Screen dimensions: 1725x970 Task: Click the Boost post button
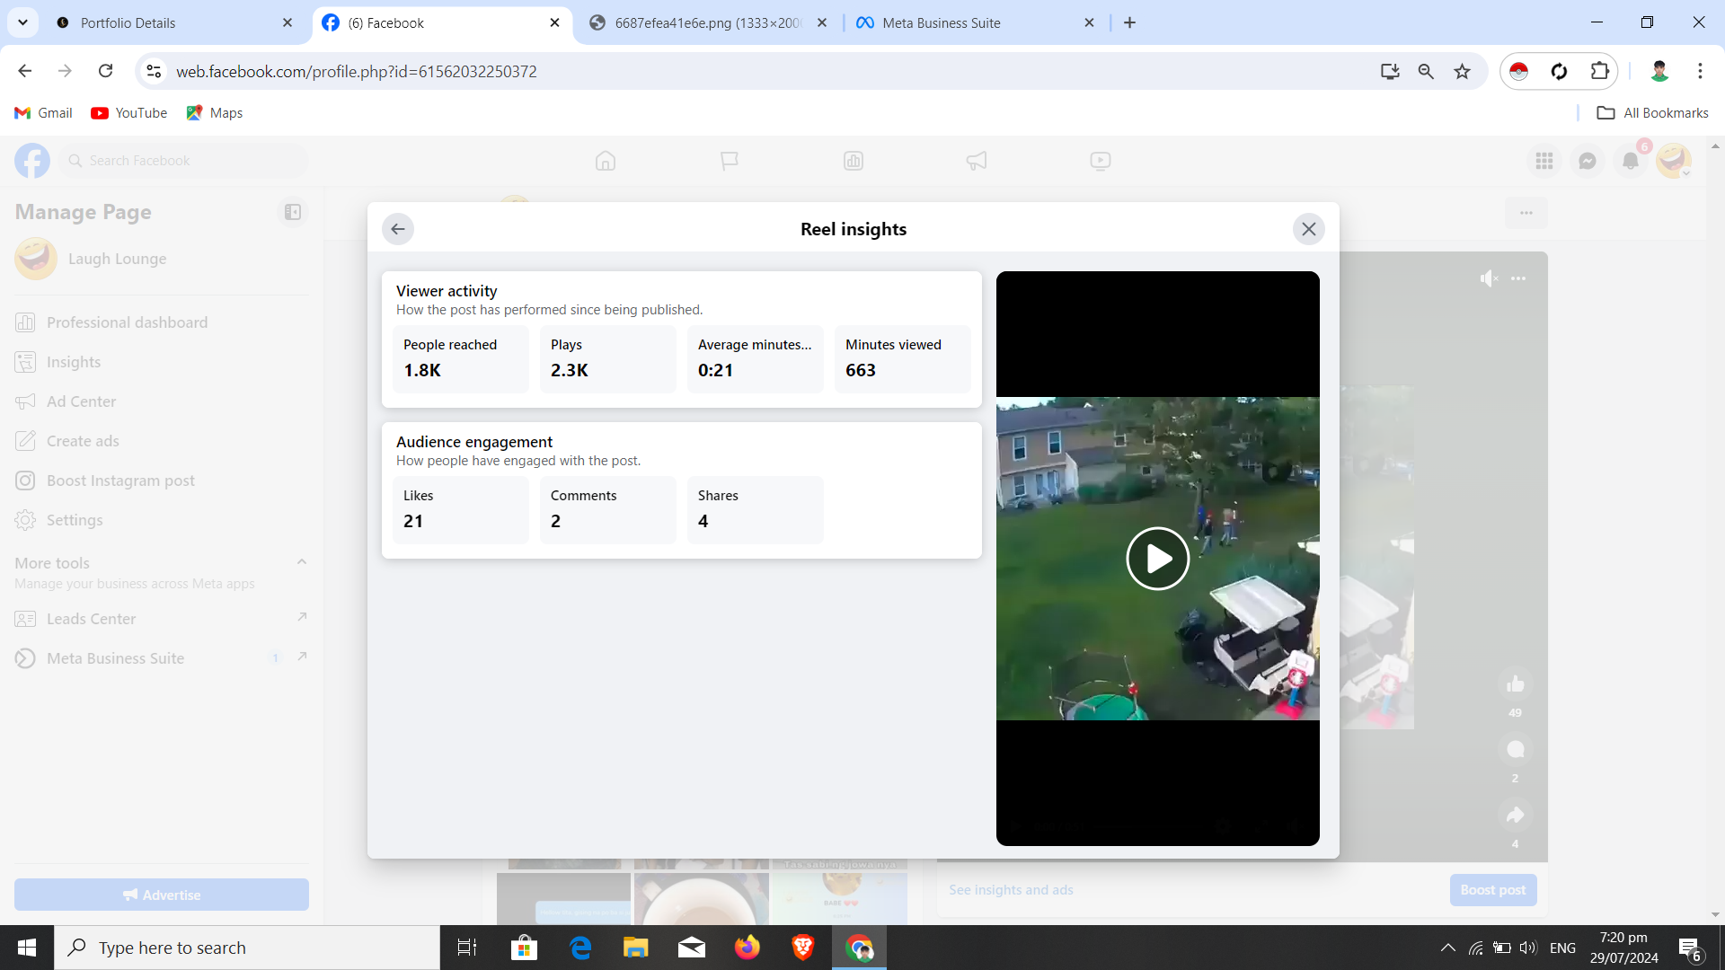coord(1493,890)
